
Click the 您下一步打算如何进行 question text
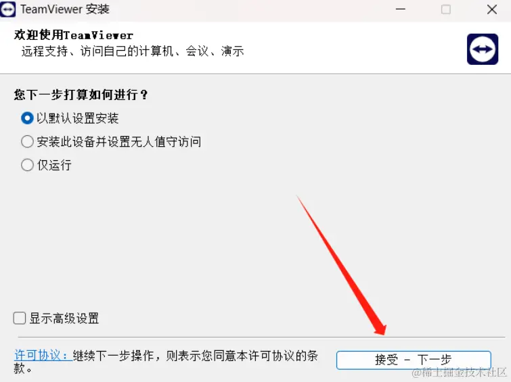(81, 95)
